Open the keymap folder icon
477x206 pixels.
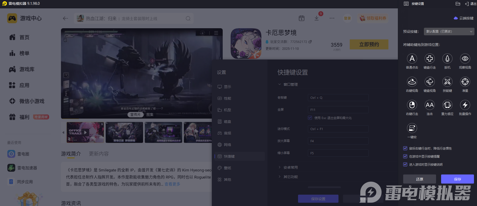pos(458,4)
